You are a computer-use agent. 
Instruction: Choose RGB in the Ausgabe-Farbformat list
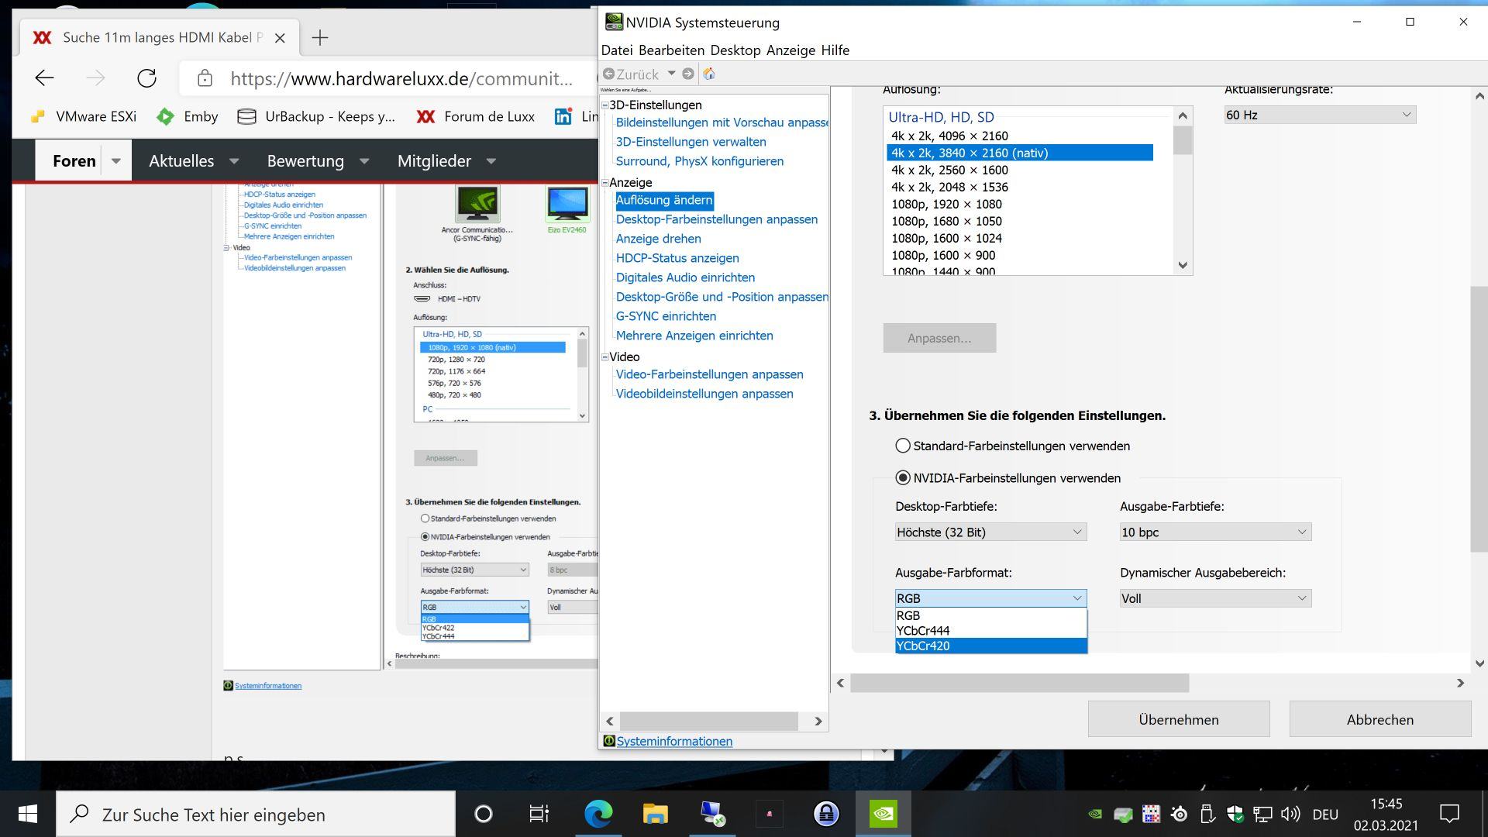(x=990, y=615)
